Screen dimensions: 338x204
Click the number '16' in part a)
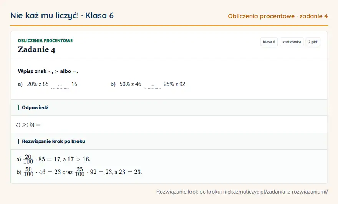(74, 84)
